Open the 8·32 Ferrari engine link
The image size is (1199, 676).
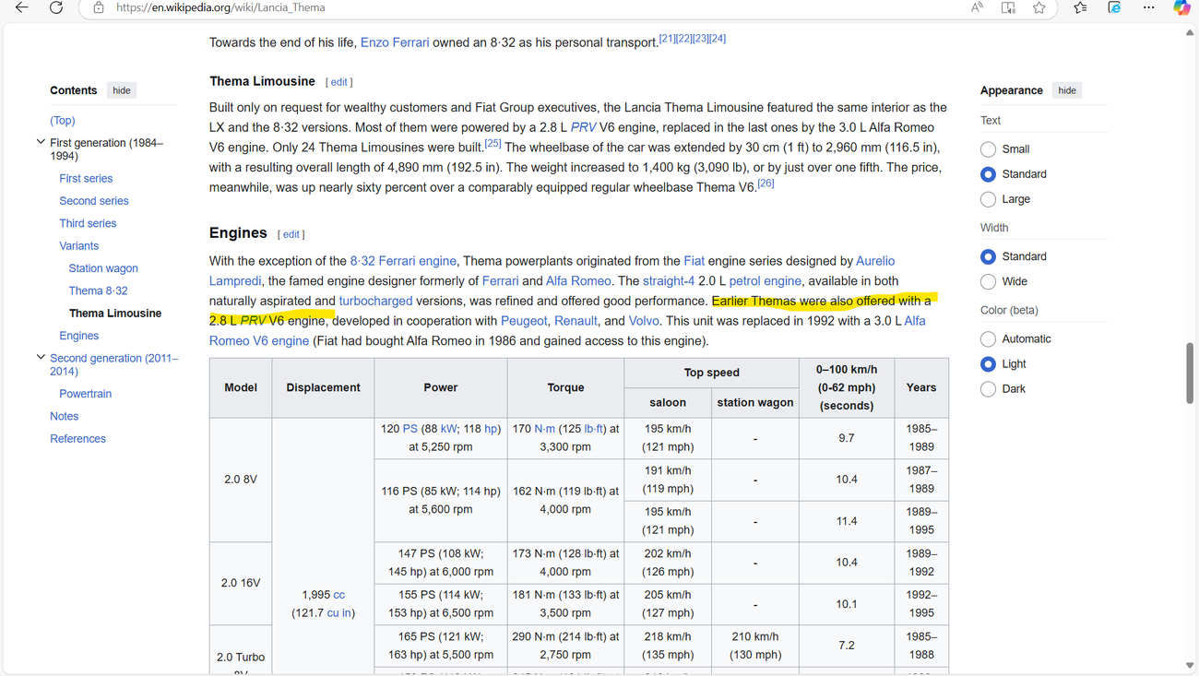click(x=403, y=261)
